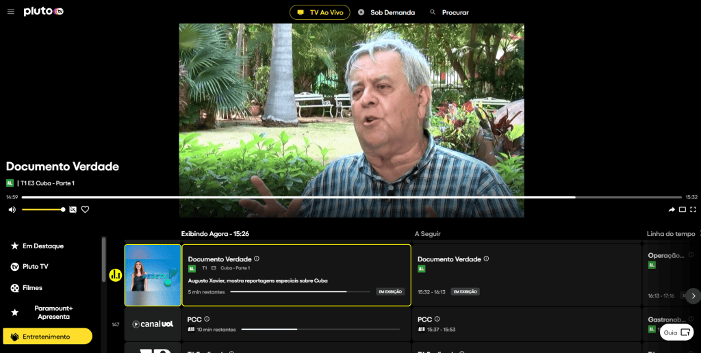Open info icon for upcoming PCC

point(437,319)
